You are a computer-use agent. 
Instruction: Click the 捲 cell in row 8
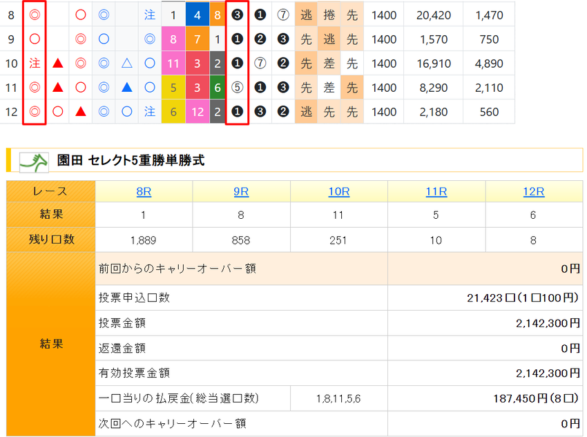point(329,15)
